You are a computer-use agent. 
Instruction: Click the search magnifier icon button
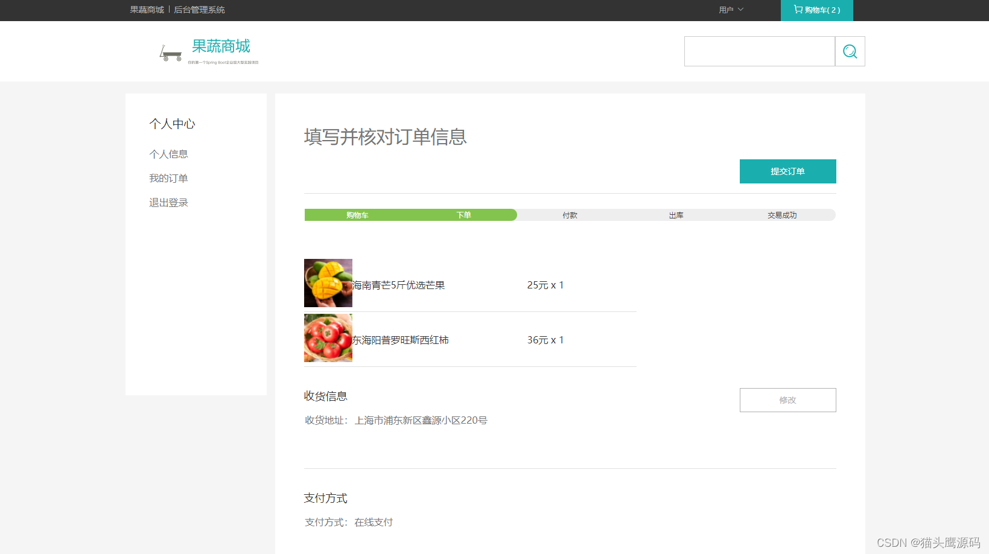850,51
